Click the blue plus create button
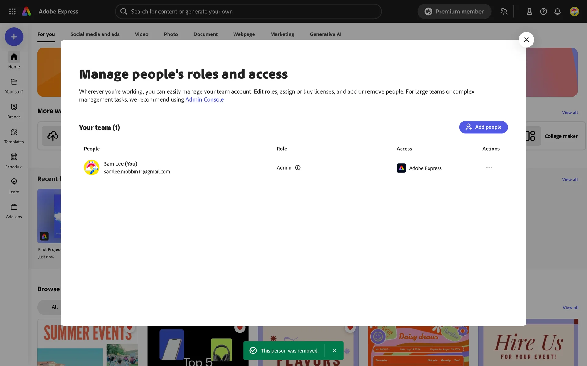This screenshot has height=366, width=587. pyautogui.click(x=14, y=37)
